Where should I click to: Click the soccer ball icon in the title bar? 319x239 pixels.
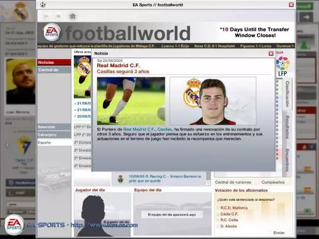43,5
